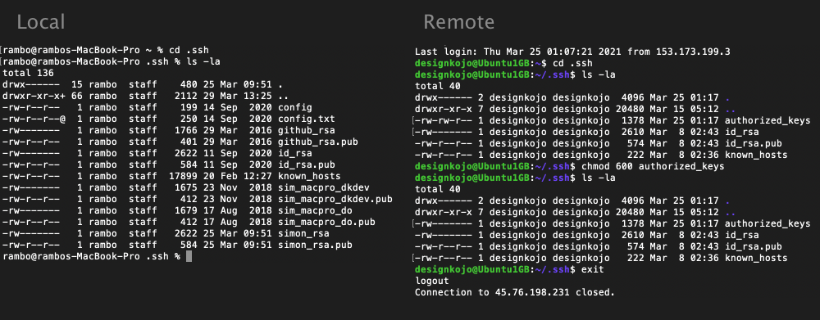Select the simon_rsa.pub filename
This screenshot has height=320, width=820.
[315, 245]
